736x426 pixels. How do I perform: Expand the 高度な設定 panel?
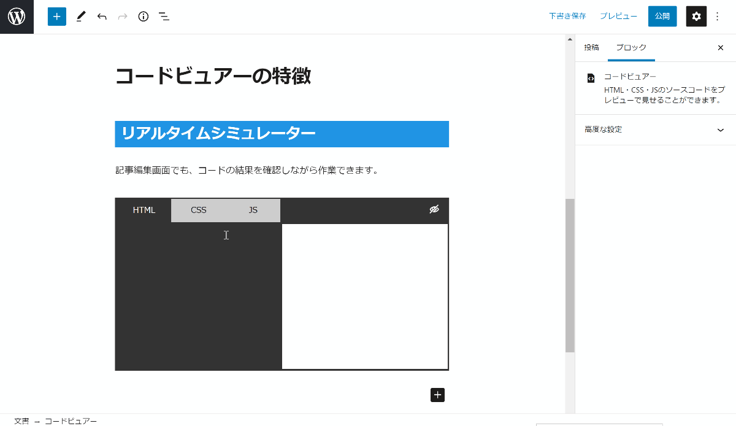point(655,130)
